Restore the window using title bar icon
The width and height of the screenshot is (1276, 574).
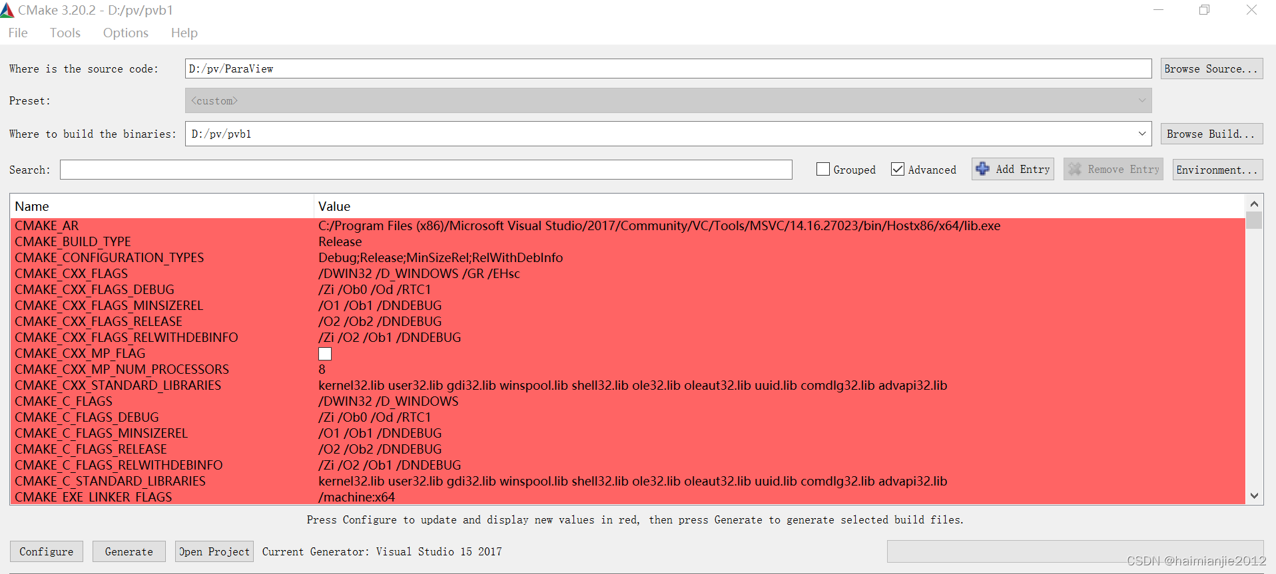pyautogui.click(x=1204, y=10)
